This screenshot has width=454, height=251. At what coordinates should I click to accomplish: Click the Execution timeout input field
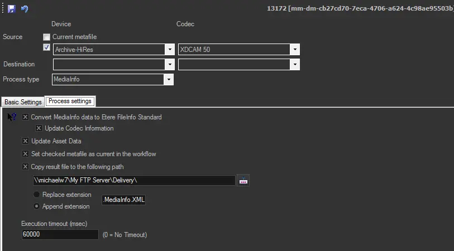[x=60, y=235]
